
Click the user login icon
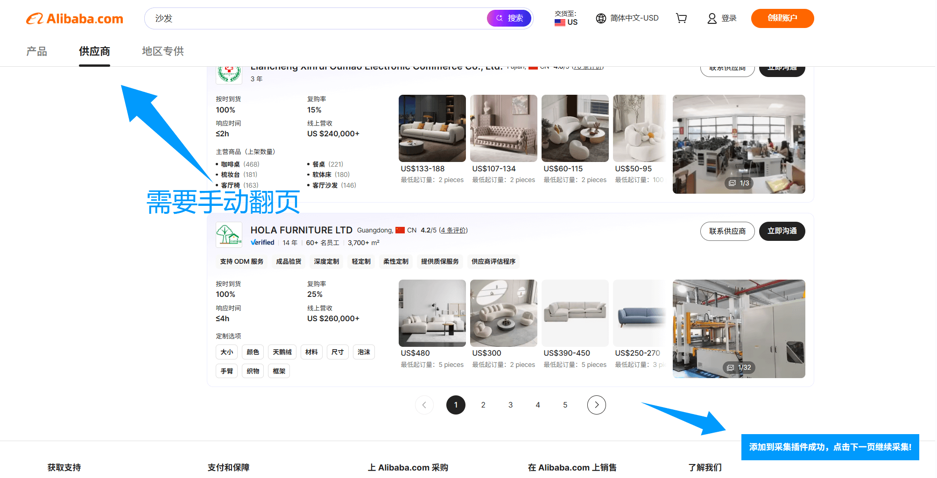[712, 18]
